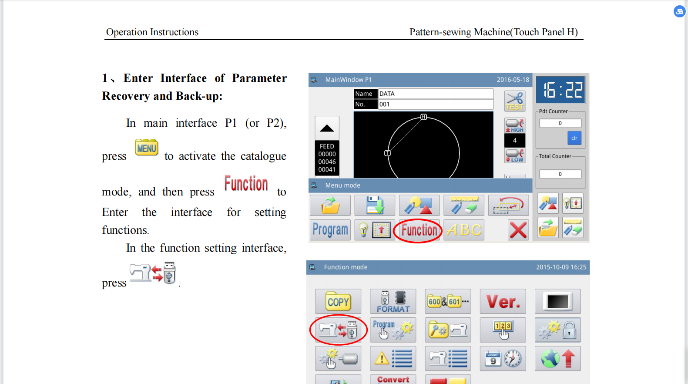Click the Pdt Counter label
The width and height of the screenshot is (688, 384).
coord(553,111)
